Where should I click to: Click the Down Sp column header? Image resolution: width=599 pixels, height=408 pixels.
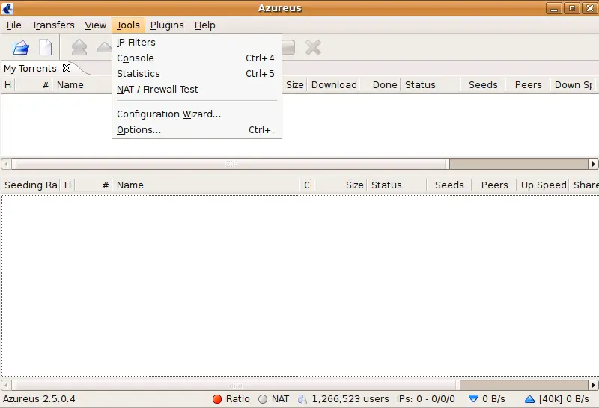(574, 84)
